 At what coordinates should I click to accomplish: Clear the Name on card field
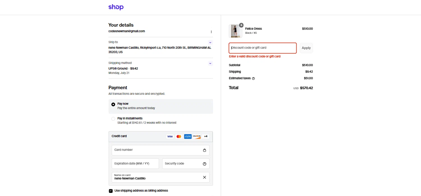[x=204, y=177]
